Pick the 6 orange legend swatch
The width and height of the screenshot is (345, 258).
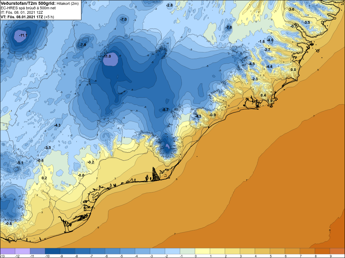click(292, 251)
